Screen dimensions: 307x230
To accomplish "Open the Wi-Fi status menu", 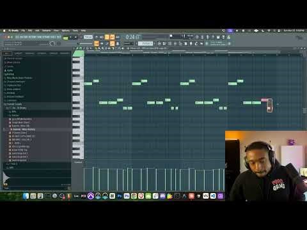I will pyautogui.click(x=269, y=31).
